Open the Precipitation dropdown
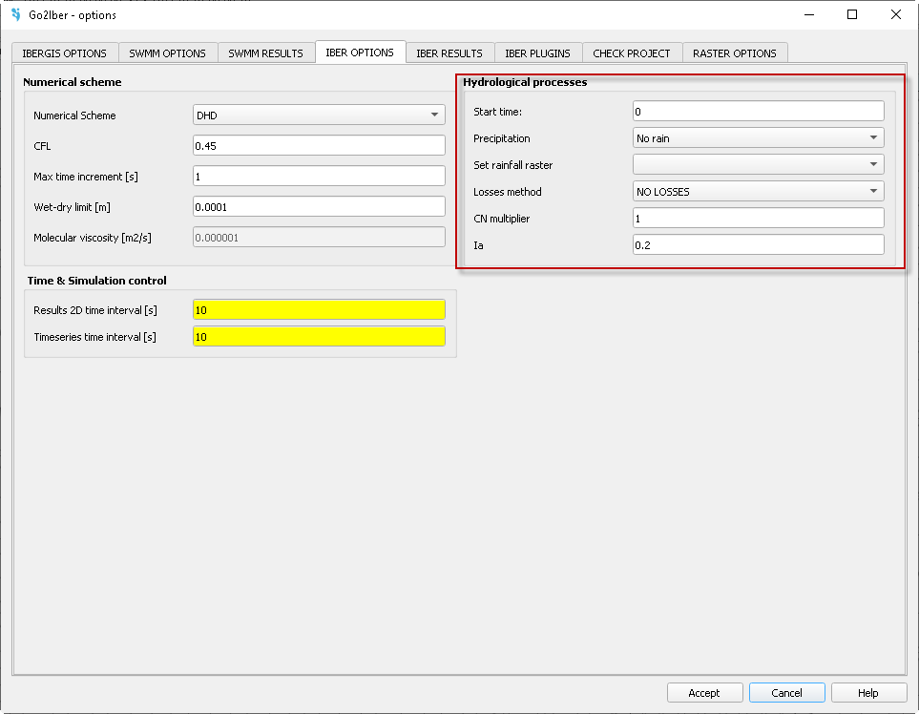 pyautogui.click(x=758, y=138)
